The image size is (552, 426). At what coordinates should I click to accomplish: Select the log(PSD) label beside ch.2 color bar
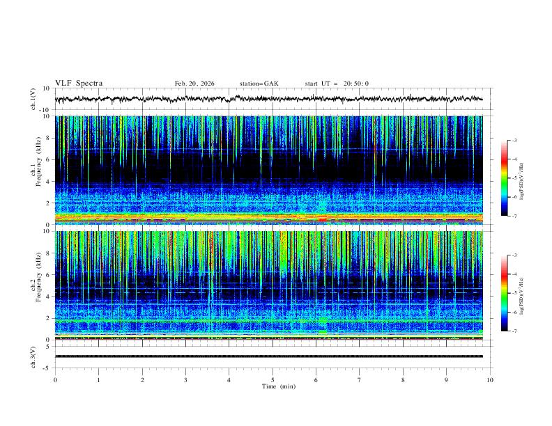click(521, 296)
